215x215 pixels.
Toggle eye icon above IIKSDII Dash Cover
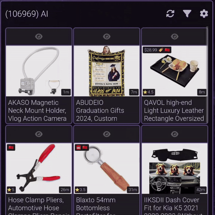175,134
